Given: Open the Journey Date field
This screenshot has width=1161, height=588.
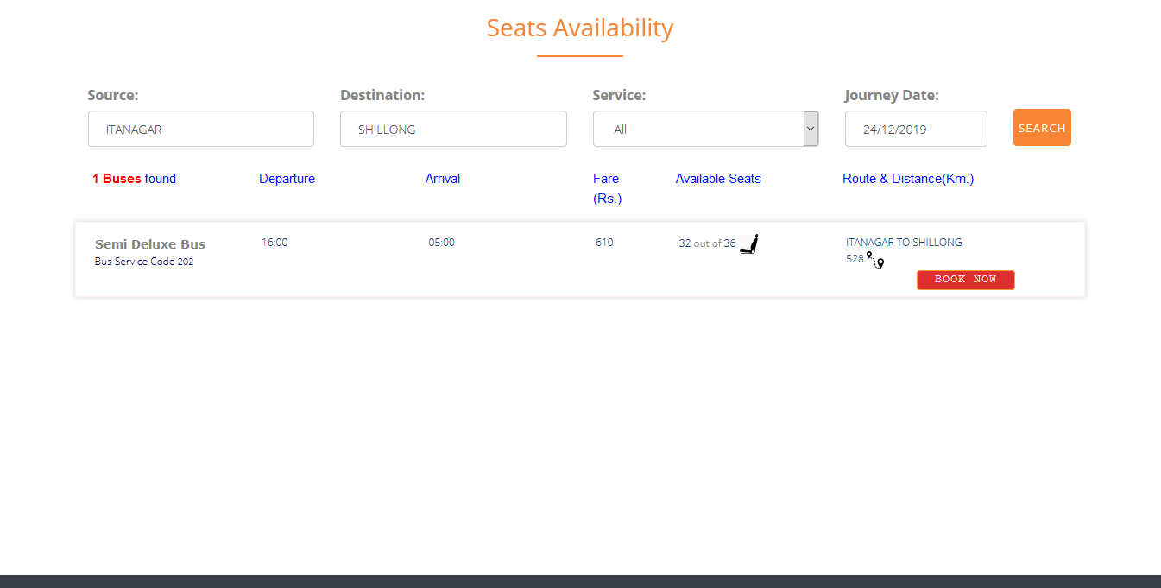Looking at the screenshot, I should point(915,129).
